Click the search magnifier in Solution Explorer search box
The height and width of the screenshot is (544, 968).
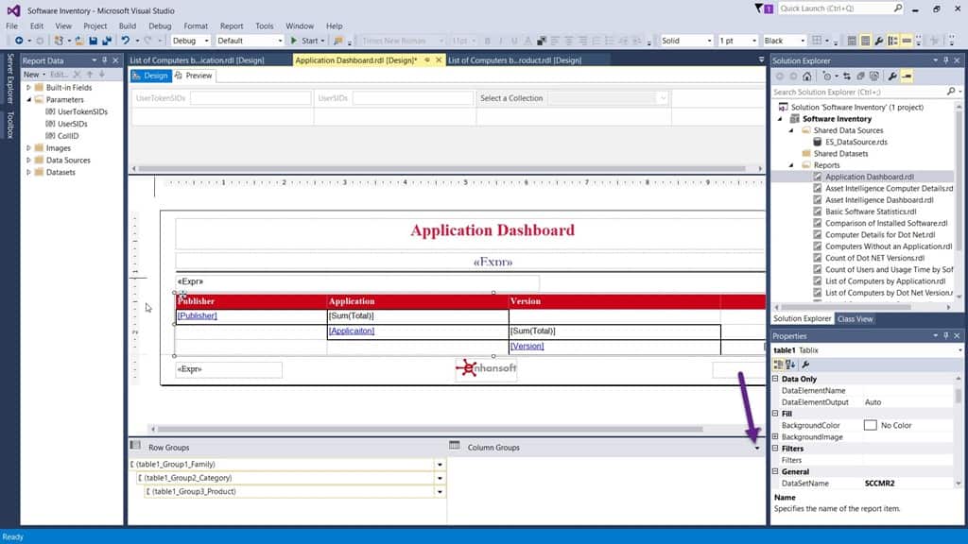tap(951, 92)
